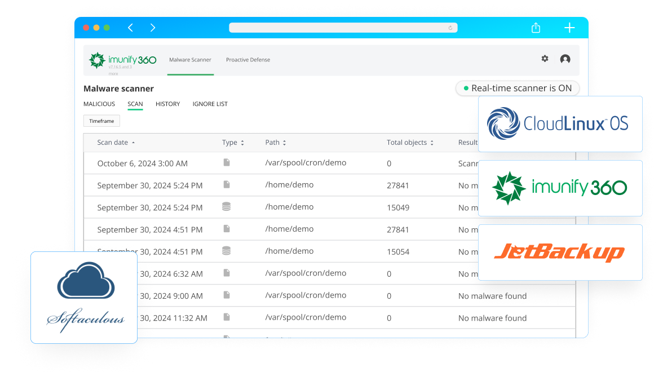Open the HISTORY sub-tab

[x=167, y=104]
